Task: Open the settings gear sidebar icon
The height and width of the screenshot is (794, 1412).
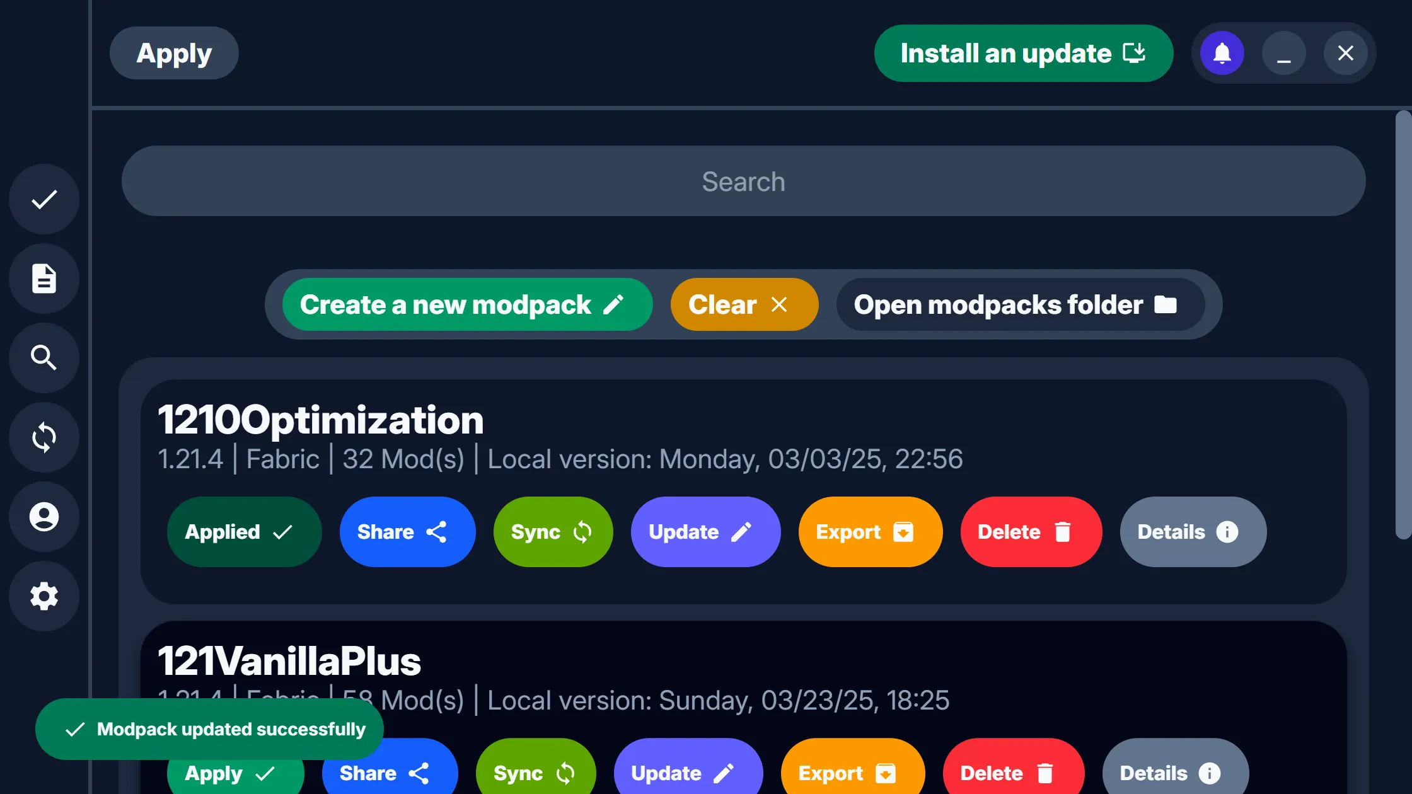Action: (44, 596)
